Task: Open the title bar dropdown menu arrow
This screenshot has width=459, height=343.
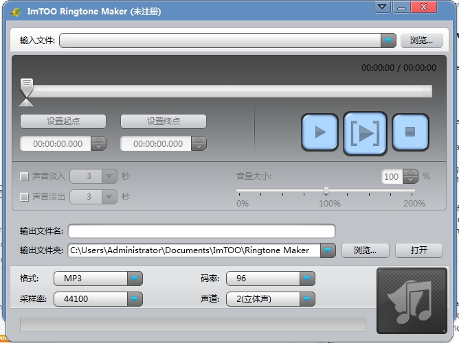Action: point(382,7)
